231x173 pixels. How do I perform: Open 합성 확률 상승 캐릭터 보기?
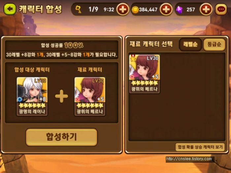coord(200,147)
